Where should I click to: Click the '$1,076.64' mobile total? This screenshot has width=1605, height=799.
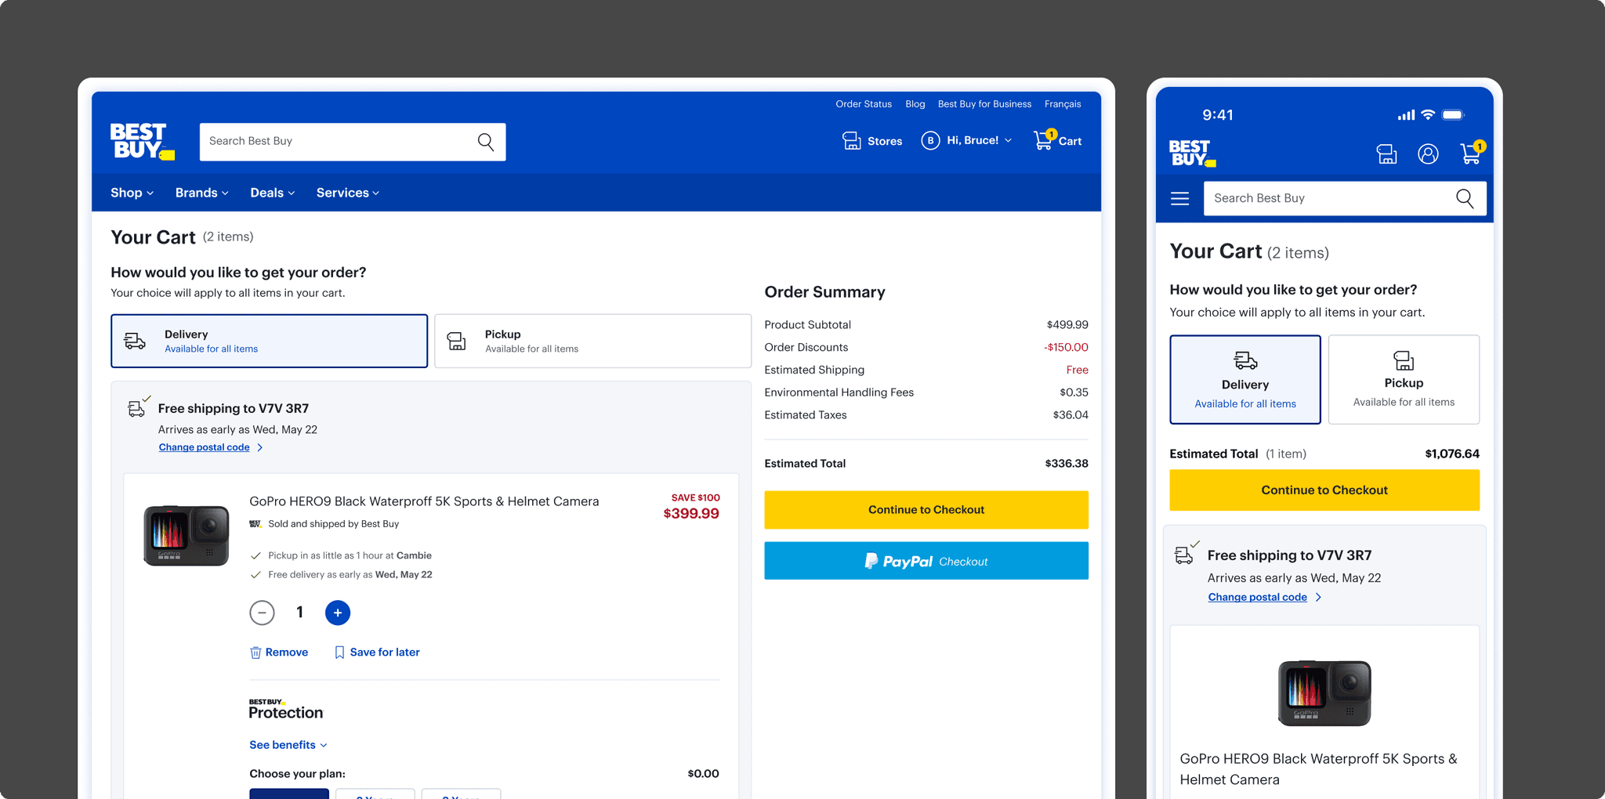[1452, 454]
